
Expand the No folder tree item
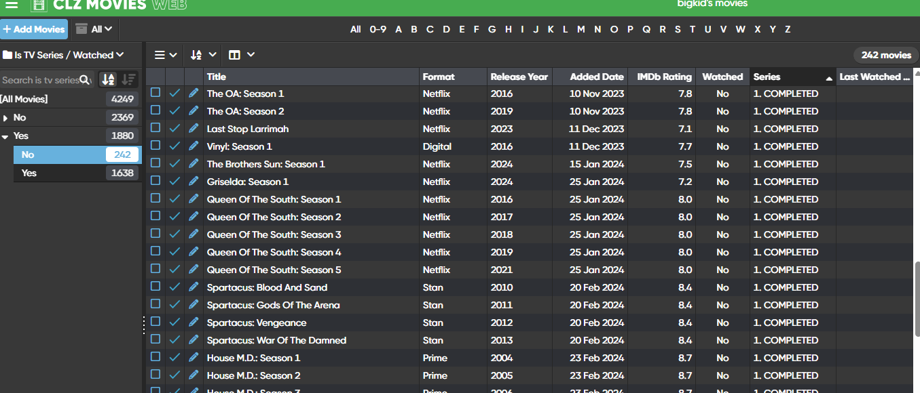[5, 118]
